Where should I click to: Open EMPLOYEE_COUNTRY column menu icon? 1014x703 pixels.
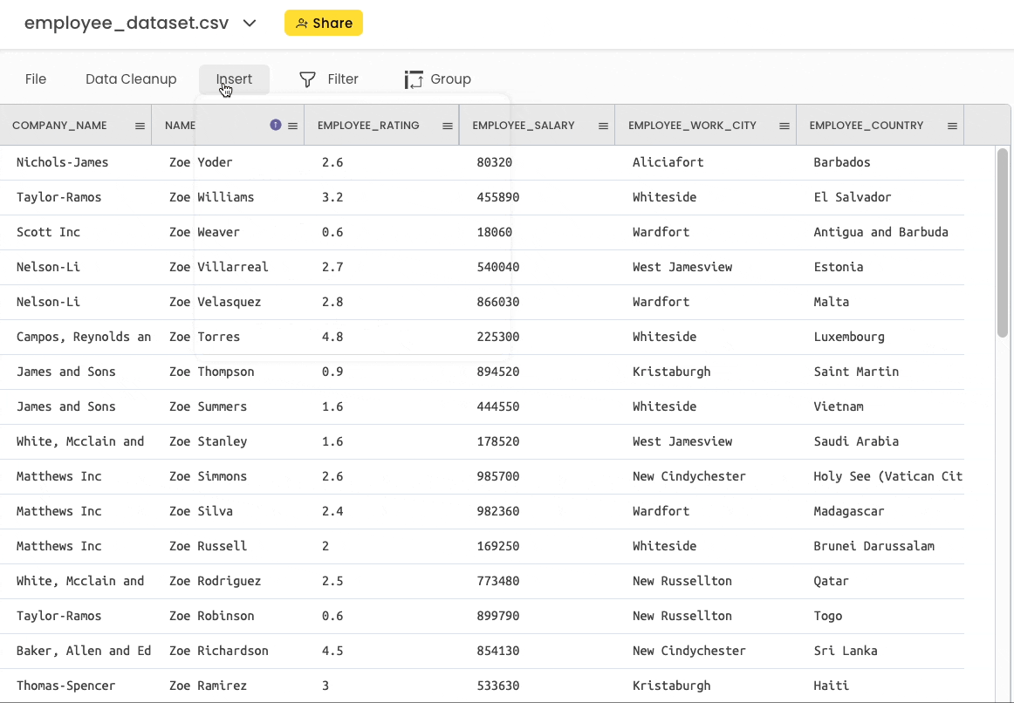click(x=952, y=126)
